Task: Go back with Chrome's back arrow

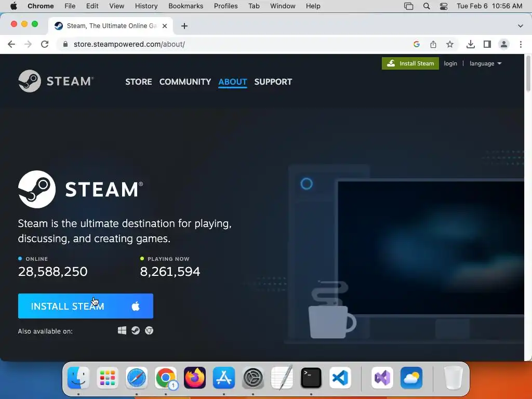Action: [11, 44]
